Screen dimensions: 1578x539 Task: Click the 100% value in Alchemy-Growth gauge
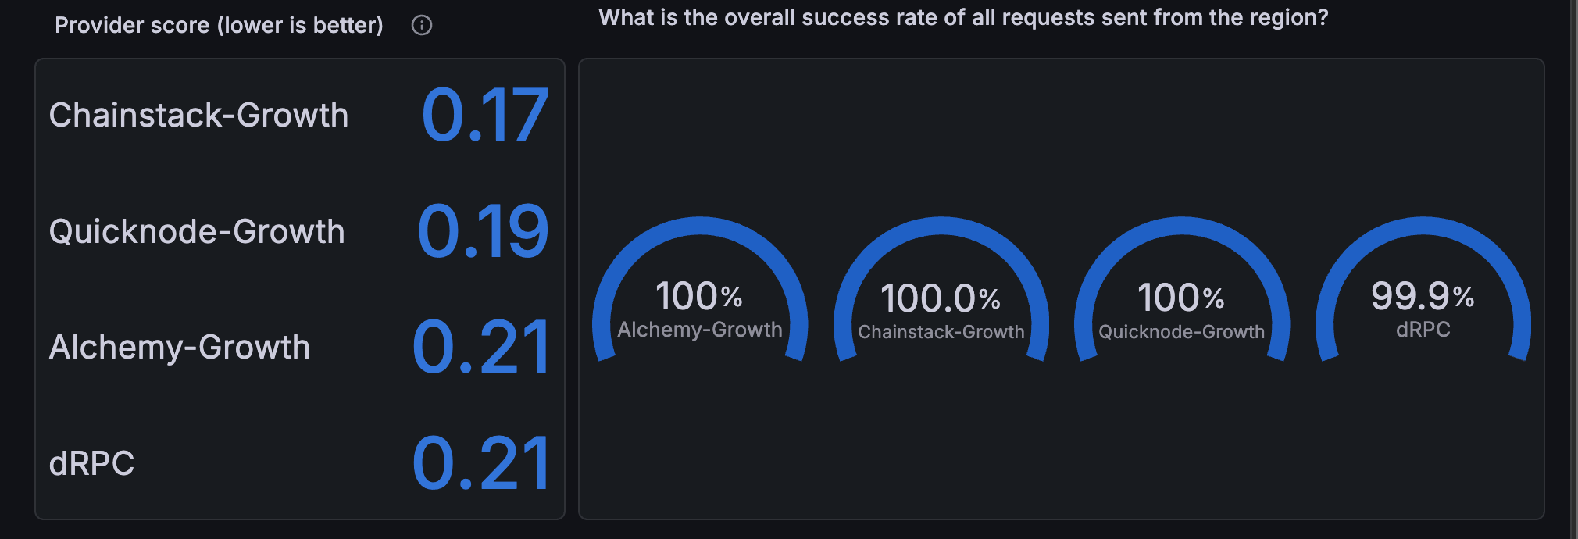click(x=699, y=297)
